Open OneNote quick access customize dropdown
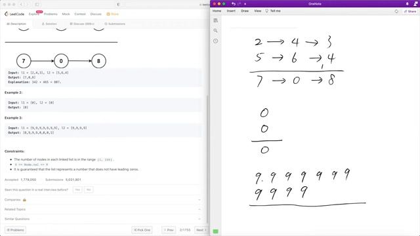This screenshot has width=420, height=236. 245,4
